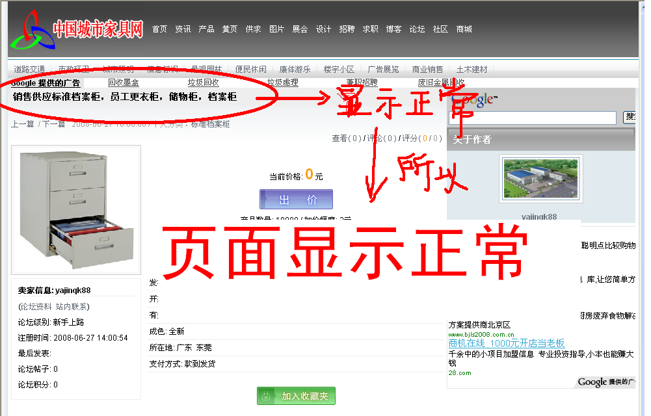Open the 招聘 nav item
This screenshot has width=651, height=416.
click(x=347, y=29)
